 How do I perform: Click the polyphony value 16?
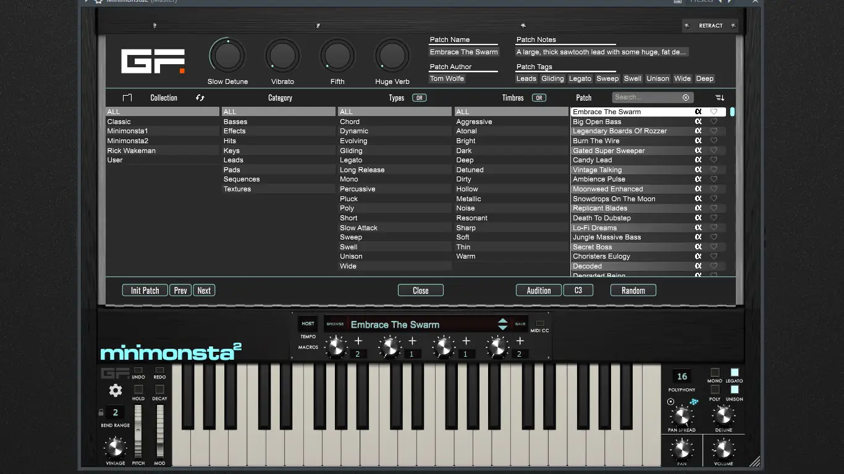tap(682, 376)
